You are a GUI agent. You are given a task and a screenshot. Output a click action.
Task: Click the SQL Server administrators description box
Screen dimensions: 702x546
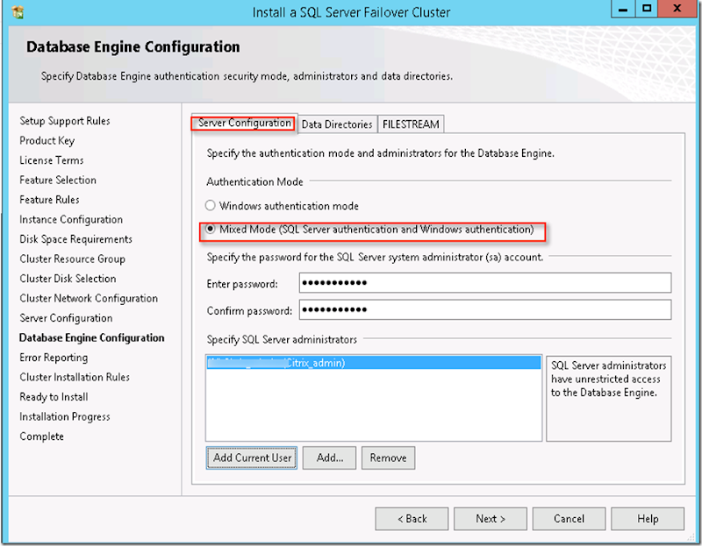point(609,399)
